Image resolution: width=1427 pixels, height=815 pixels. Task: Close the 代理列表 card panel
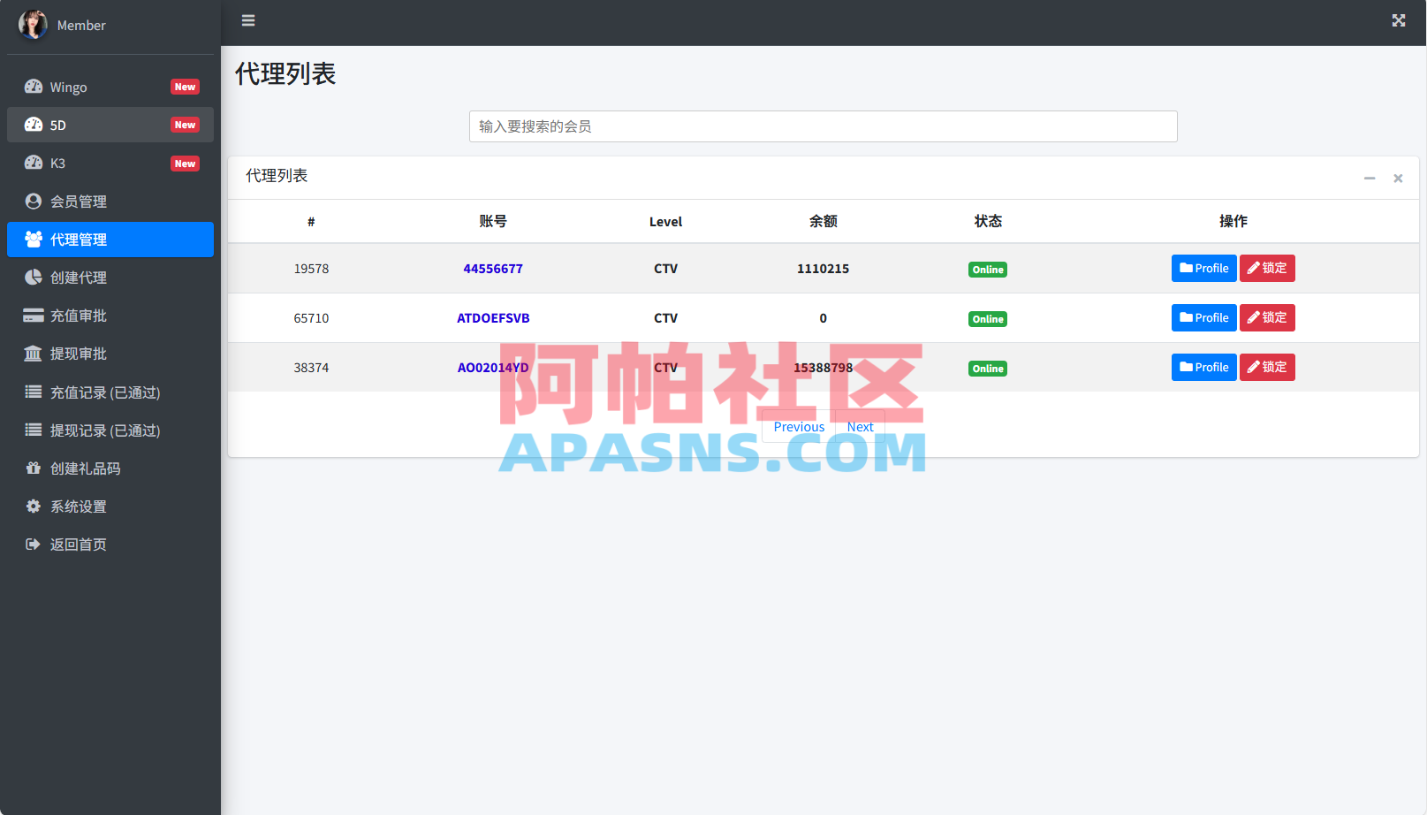point(1398,178)
